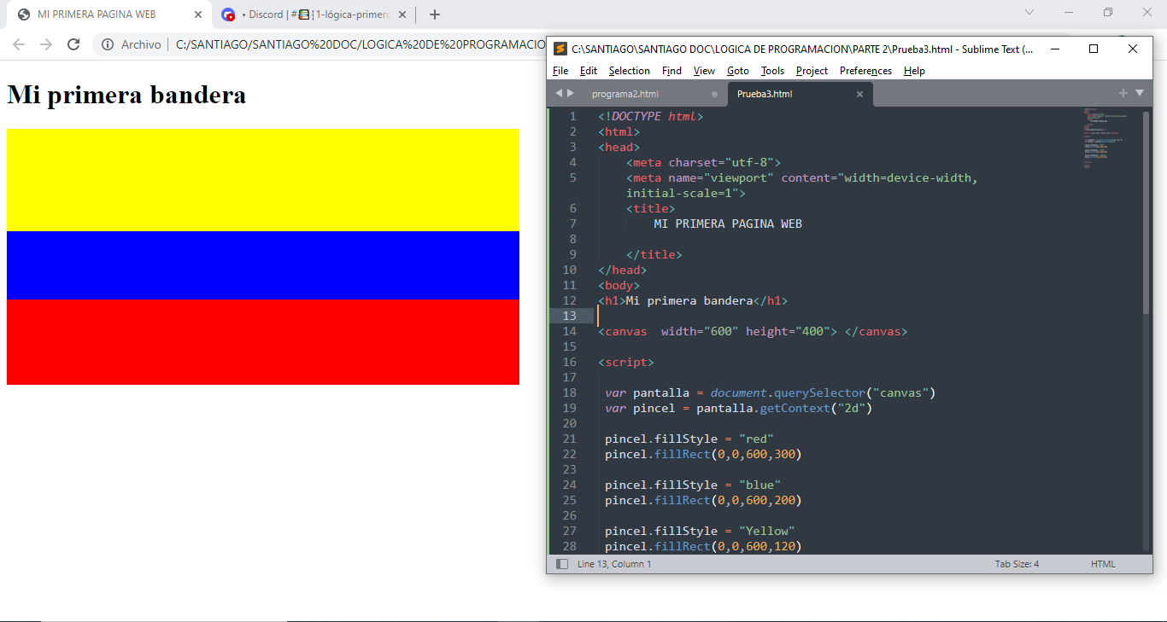Click the red stripe of the flag

click(263, 342)
